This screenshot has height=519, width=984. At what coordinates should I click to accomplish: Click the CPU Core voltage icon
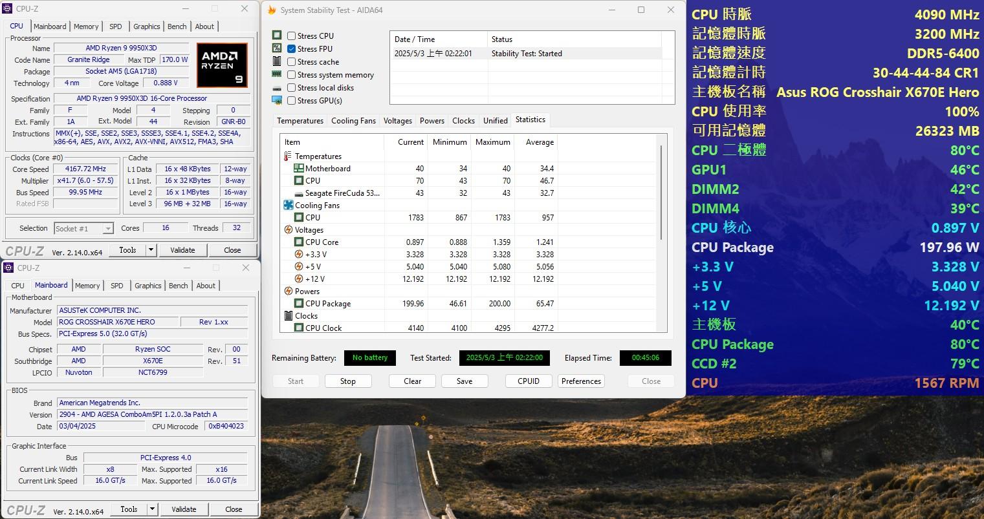[x=299, y=242]
